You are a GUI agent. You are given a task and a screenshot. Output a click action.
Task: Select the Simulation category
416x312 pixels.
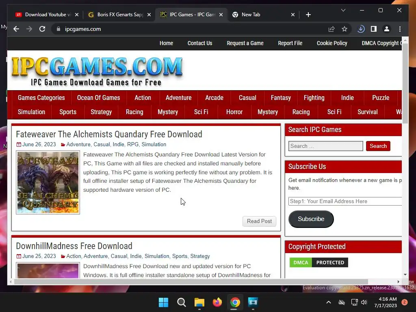click(31, 112)
